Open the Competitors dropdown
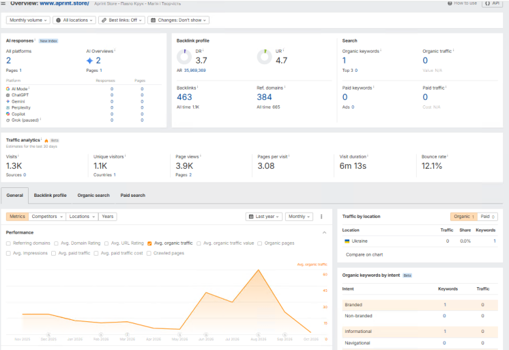 coord(47,217)
